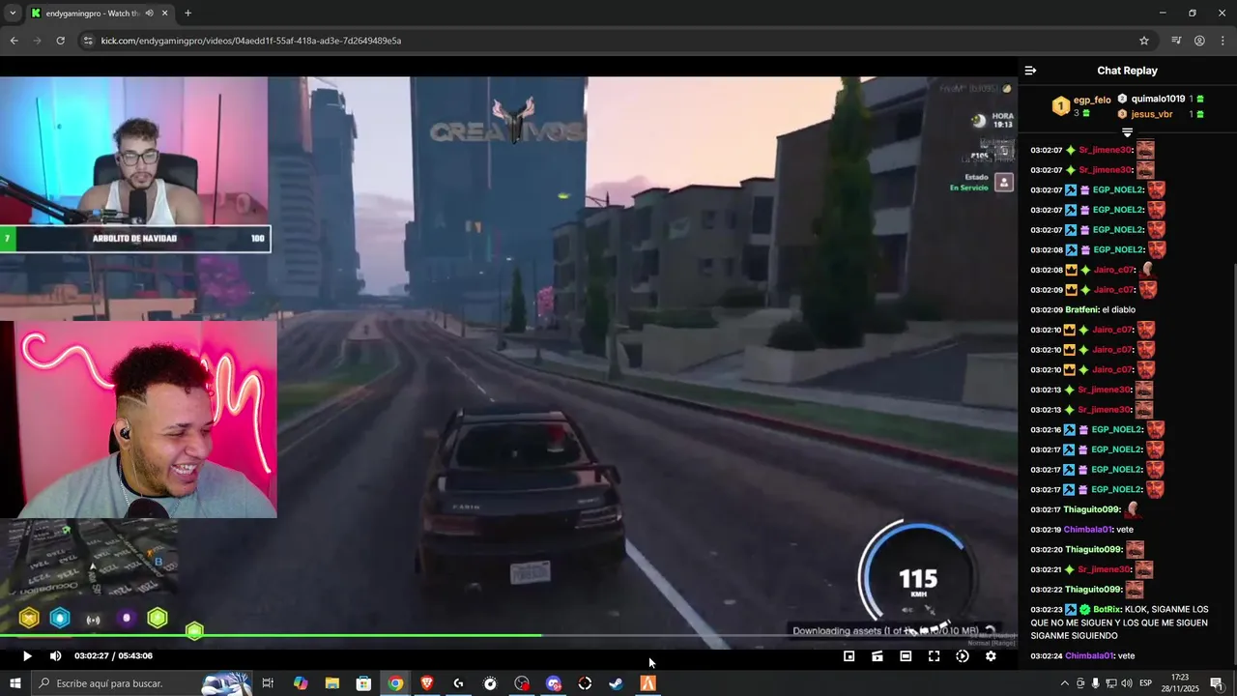Switch the ESP input language
The height and width of the screenshot is (696, 1237).
[1146, 683]
